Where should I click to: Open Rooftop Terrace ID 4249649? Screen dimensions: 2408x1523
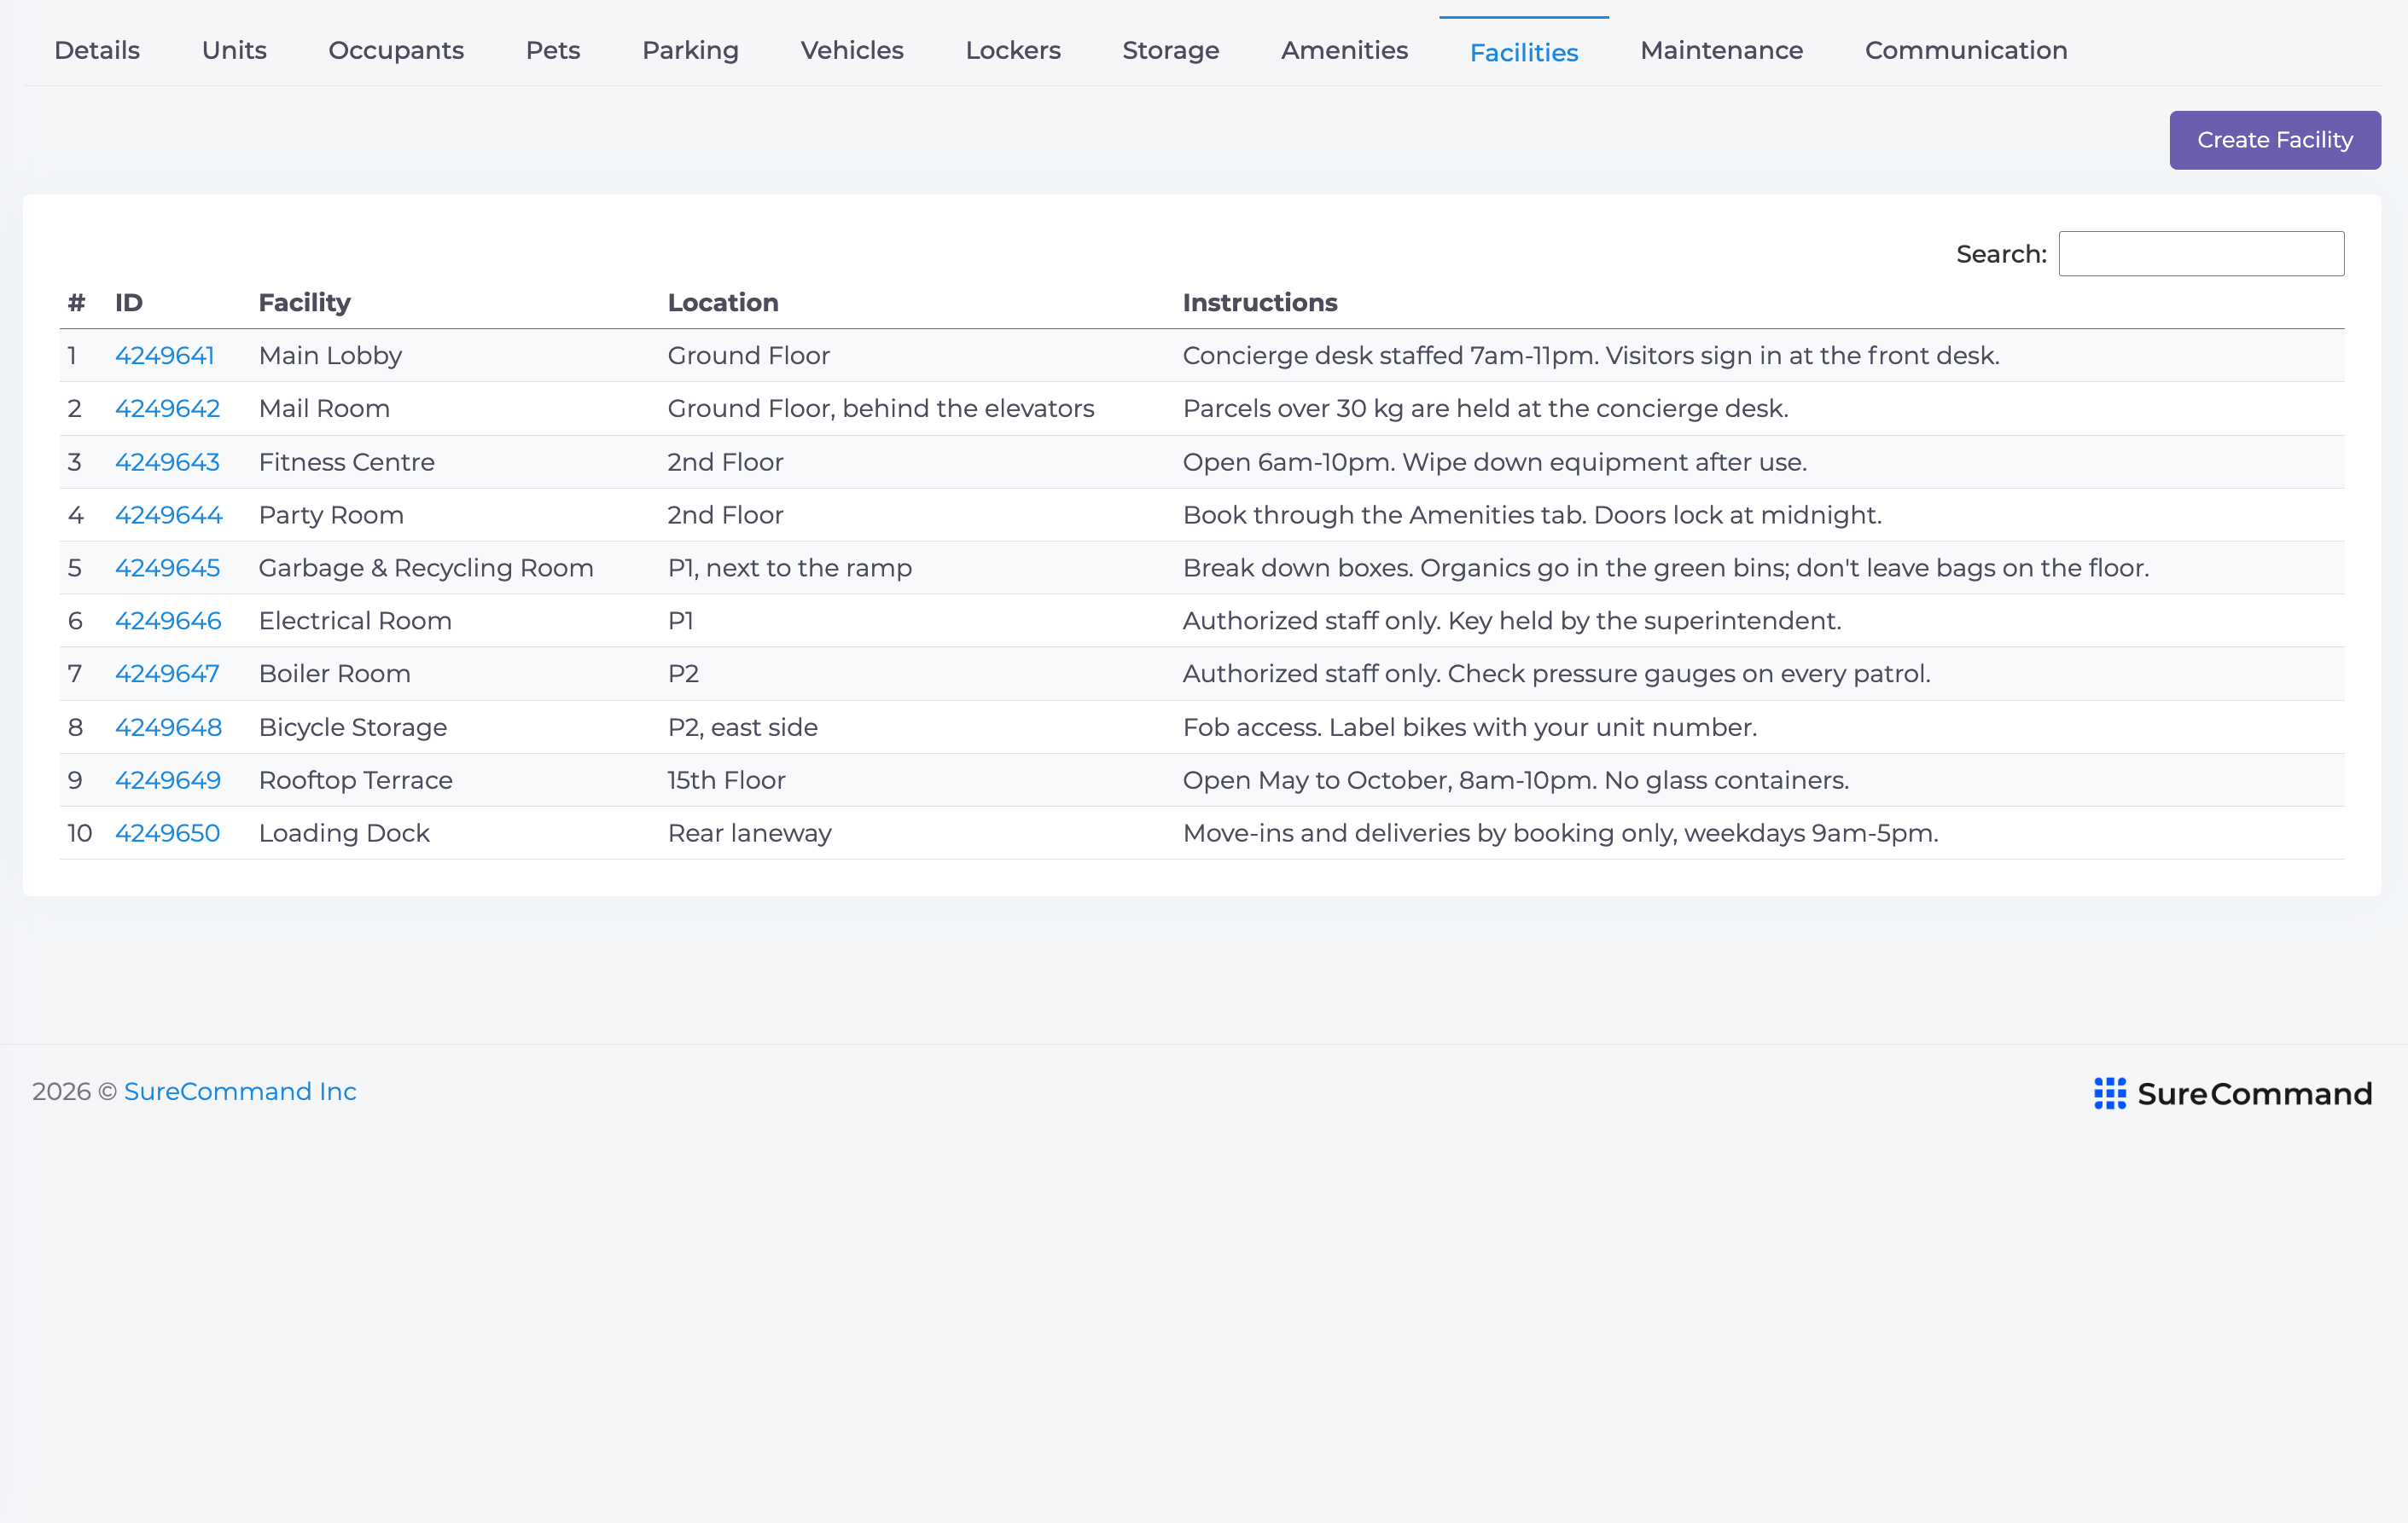pos(168,780)
